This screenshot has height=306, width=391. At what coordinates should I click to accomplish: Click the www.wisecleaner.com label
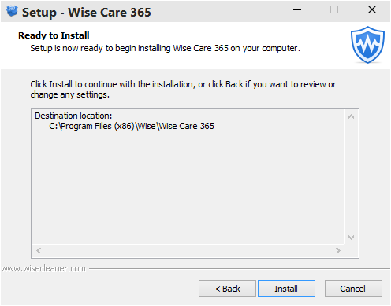click(x=43, y=268)
